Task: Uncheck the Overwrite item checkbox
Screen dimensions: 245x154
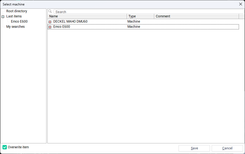Action: [5, 147]
